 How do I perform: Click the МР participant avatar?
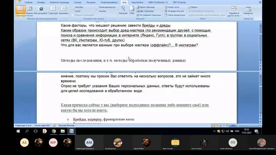(x=53, y=143)
